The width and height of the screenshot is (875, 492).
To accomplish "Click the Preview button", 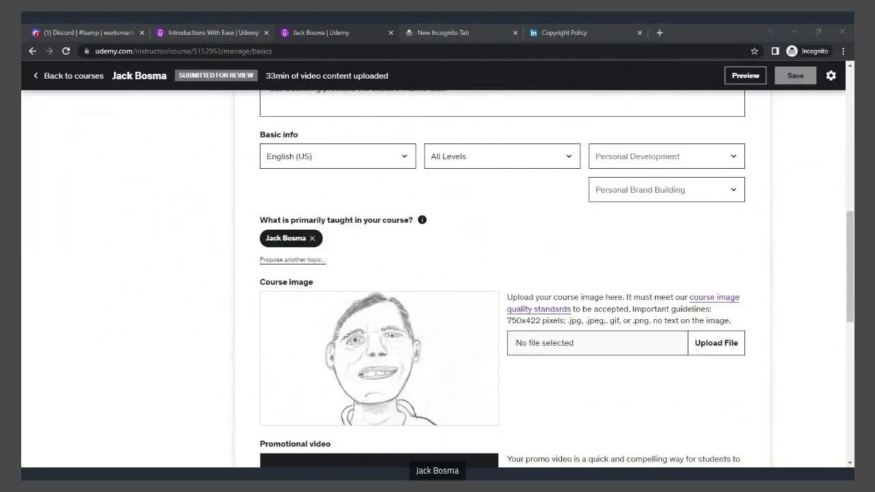I will click(x=745, y=76).
